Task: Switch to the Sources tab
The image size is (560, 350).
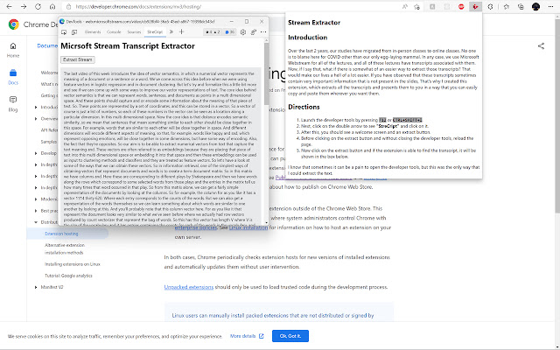Action: pos(134,32)
